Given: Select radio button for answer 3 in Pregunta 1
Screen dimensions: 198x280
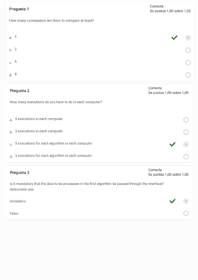Looking at the screenshot, I should coord(188,38).
